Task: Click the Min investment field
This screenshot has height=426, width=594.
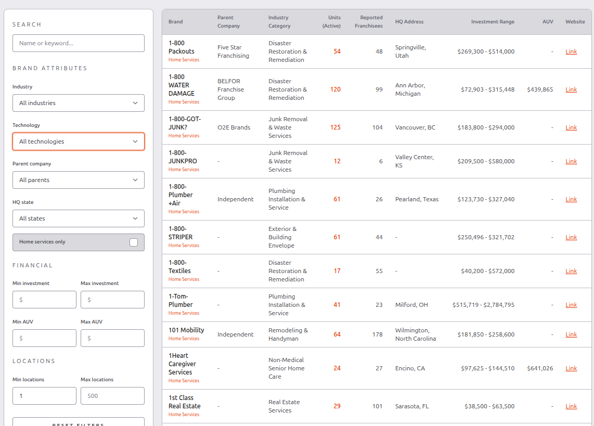Action: [44, 300]
